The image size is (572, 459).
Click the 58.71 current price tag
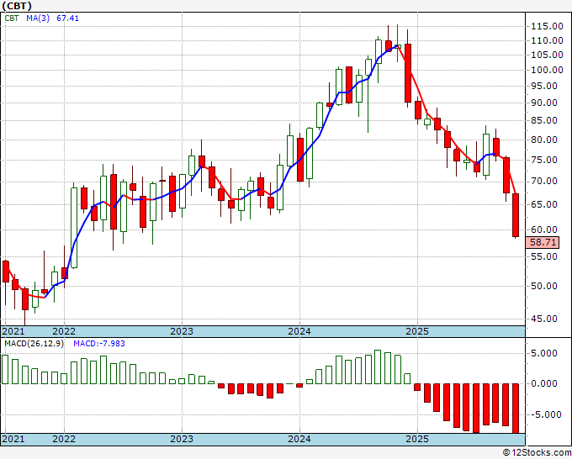(x=543, y=242)
